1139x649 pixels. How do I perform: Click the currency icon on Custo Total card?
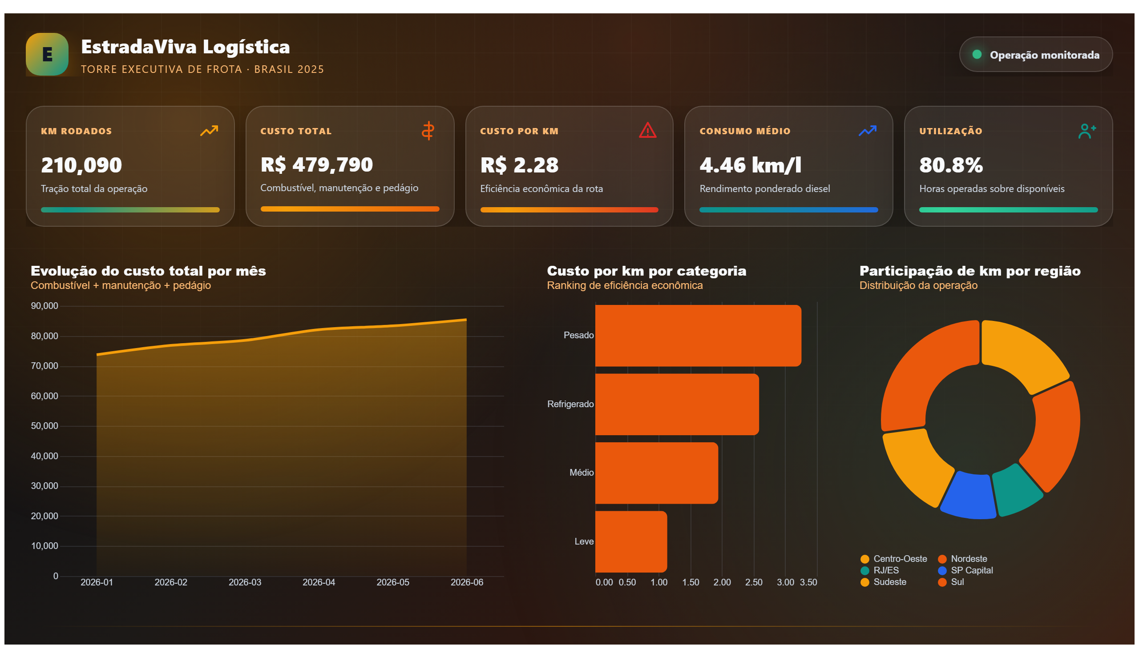point(428,131)
